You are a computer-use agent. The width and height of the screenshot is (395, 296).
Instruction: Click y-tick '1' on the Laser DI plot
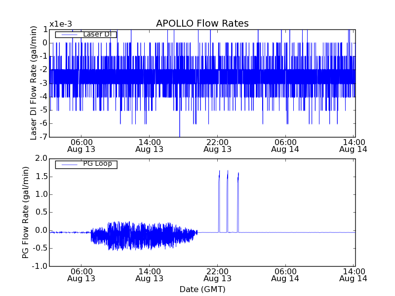pyautogui.click(x=45, y=30)
